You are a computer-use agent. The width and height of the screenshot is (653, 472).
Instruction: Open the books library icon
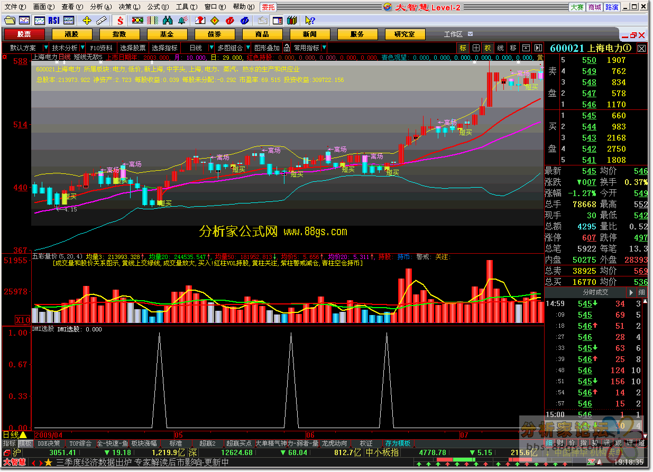[x=291, y=21]
